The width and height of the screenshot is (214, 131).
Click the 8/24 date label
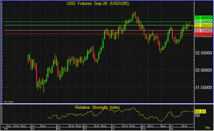point(163,126)
